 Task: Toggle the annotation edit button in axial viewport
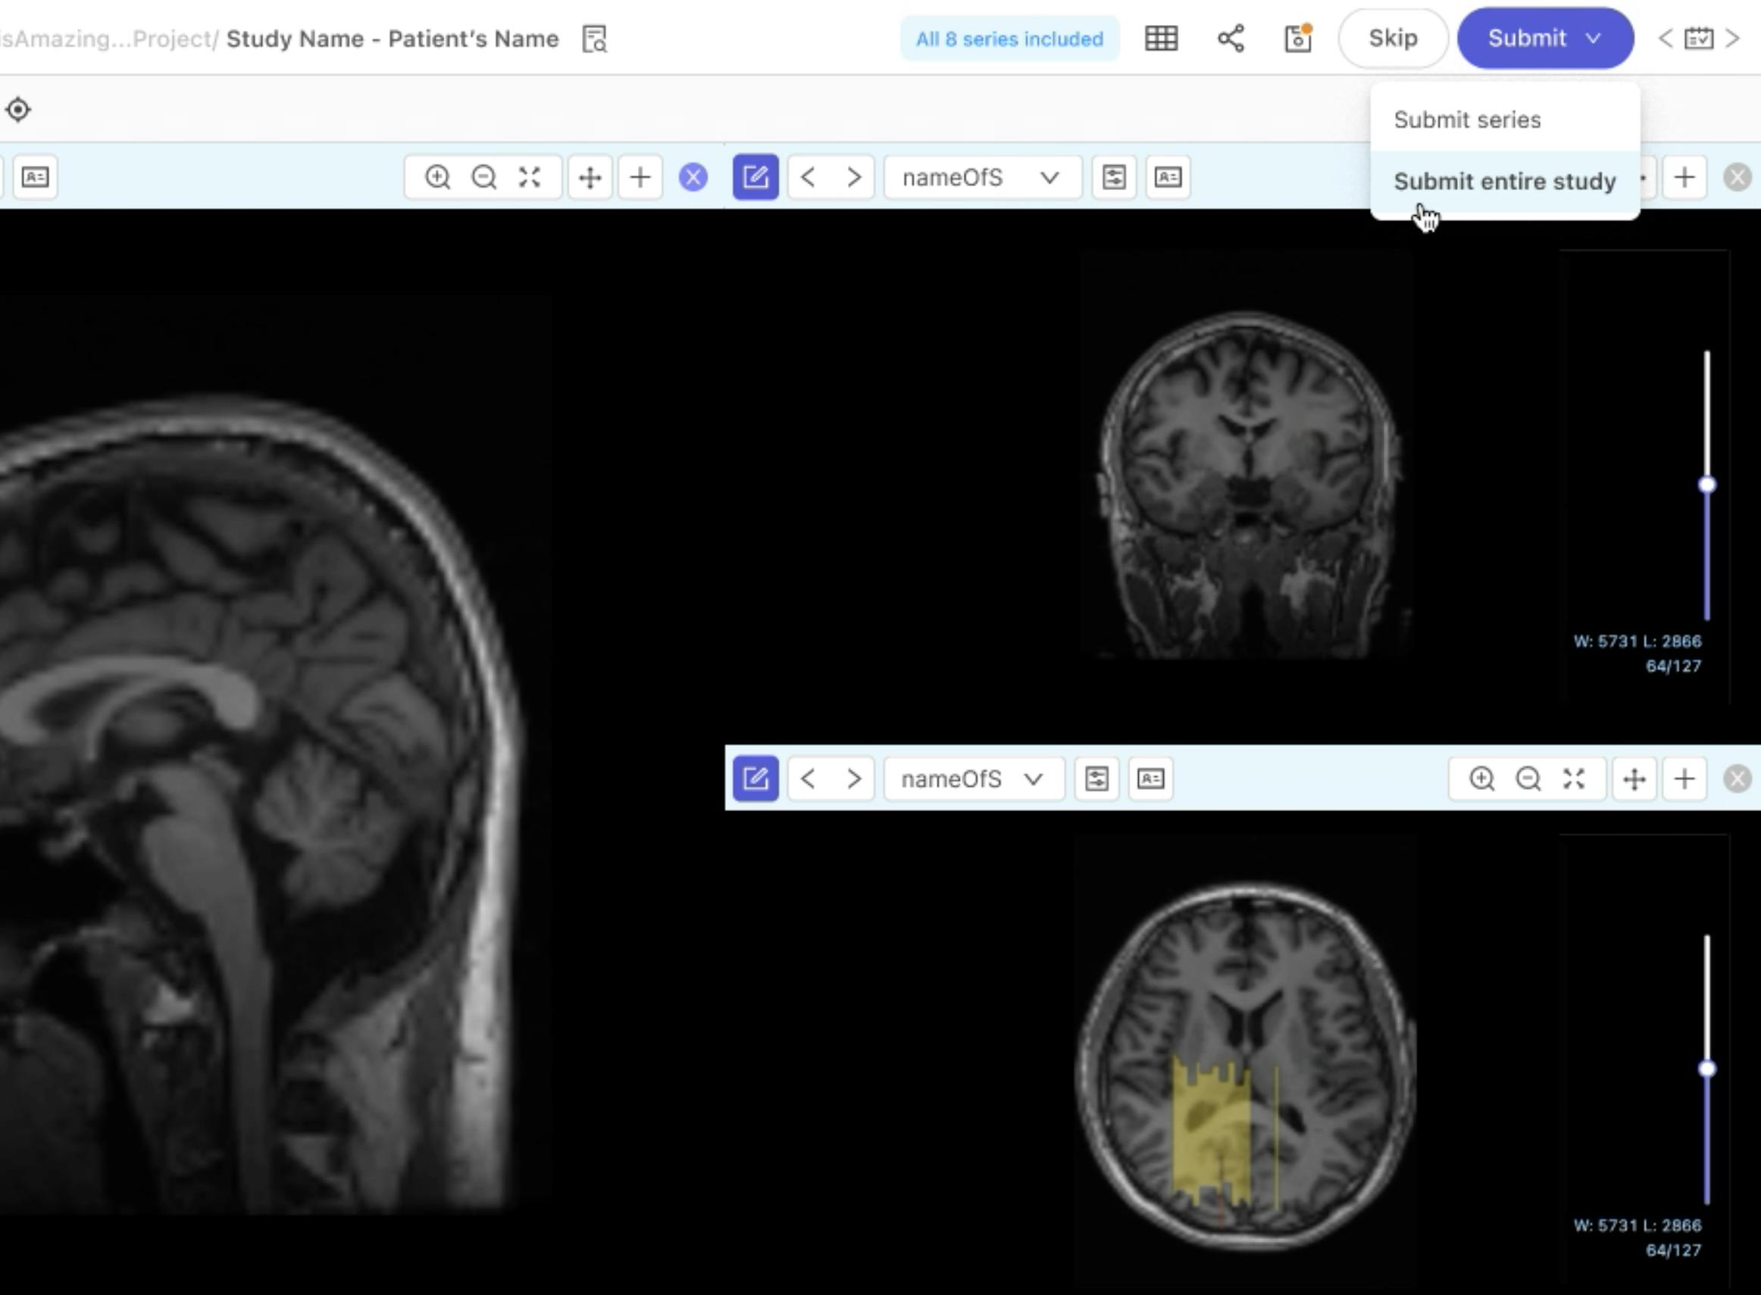(755, 779)
